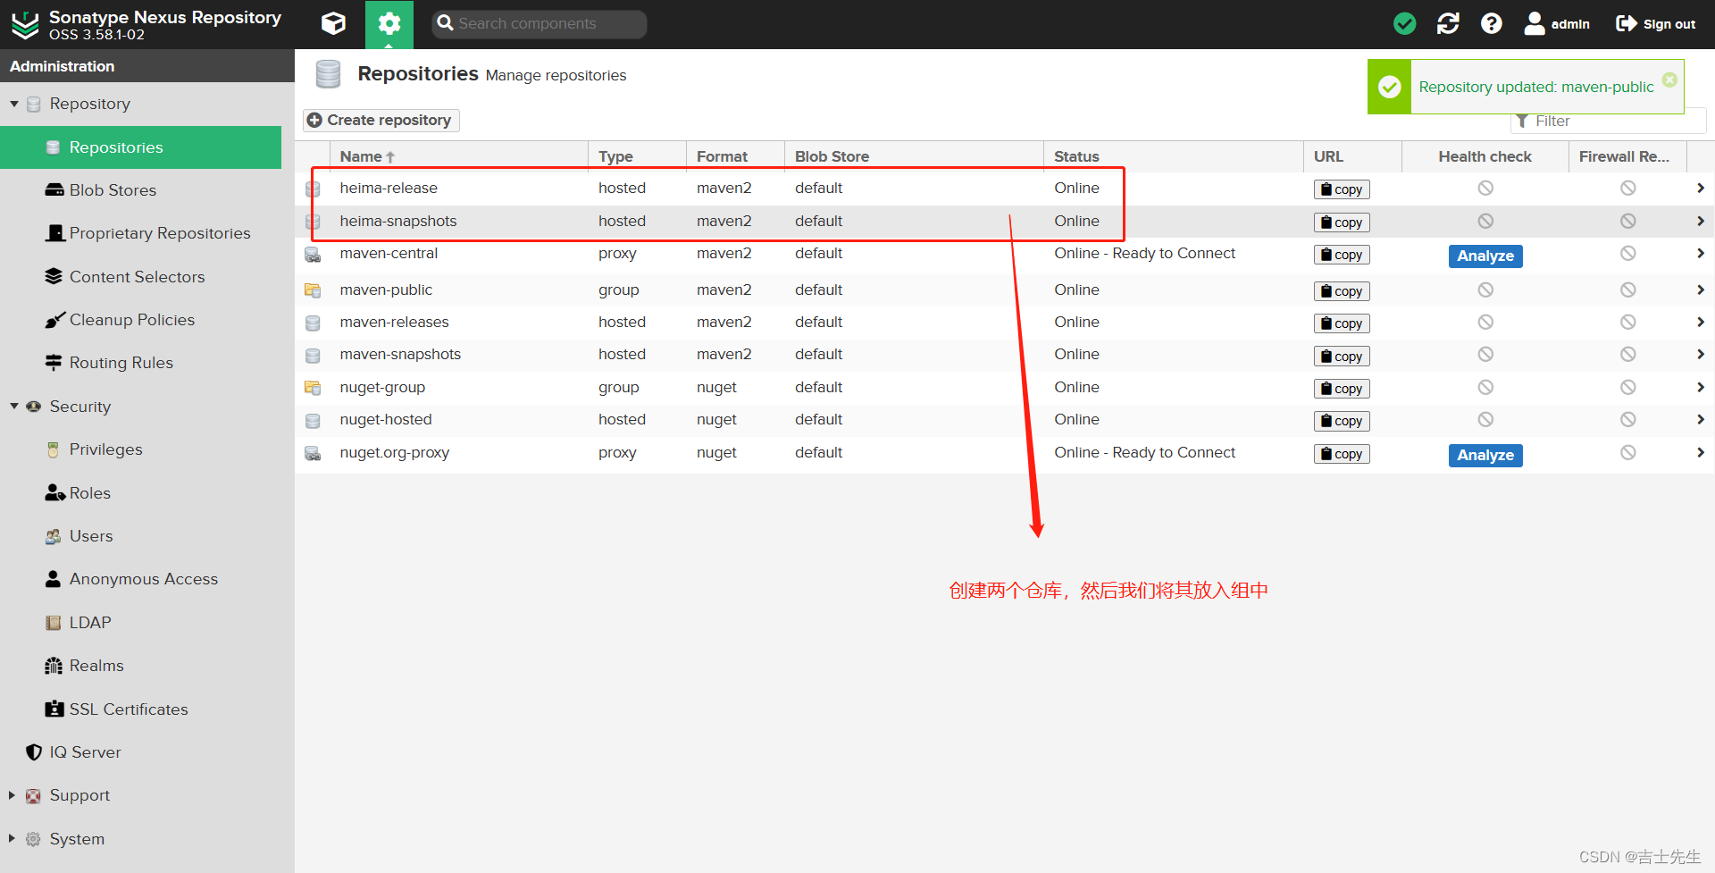Copy URL of nuget-group repository

[1342, 389]
